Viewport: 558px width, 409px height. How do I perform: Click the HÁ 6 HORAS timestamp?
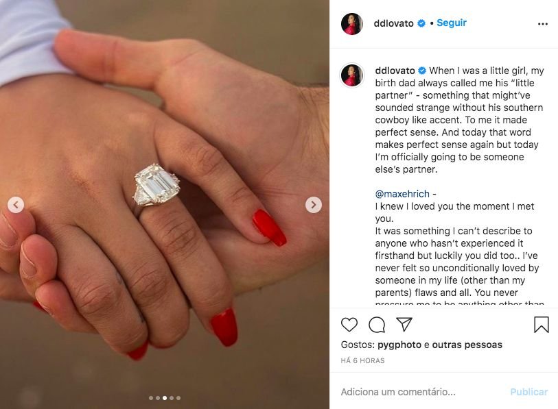[362, 360]
